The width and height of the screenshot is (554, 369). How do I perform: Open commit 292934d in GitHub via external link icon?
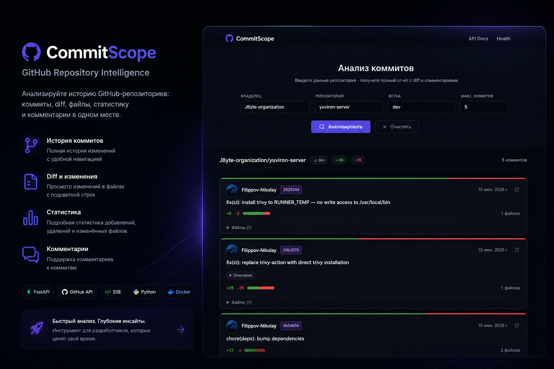tap(517, 190)
